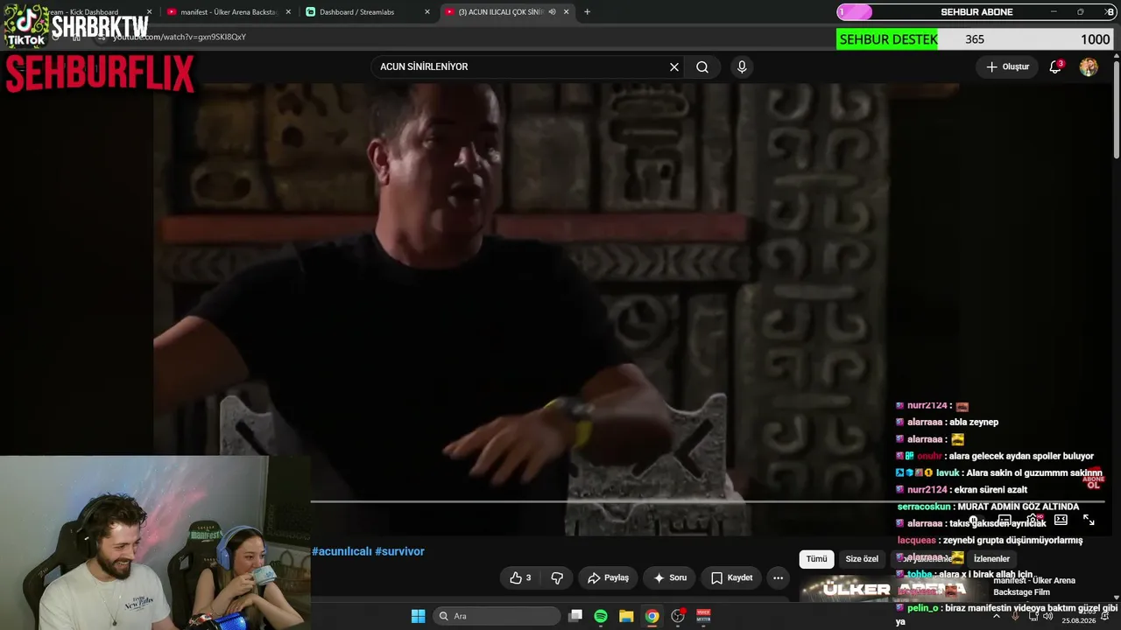Open File Explorer from the taskbar
The height and width of the screenshot is (630, 1121).
(x=626, y=616)
